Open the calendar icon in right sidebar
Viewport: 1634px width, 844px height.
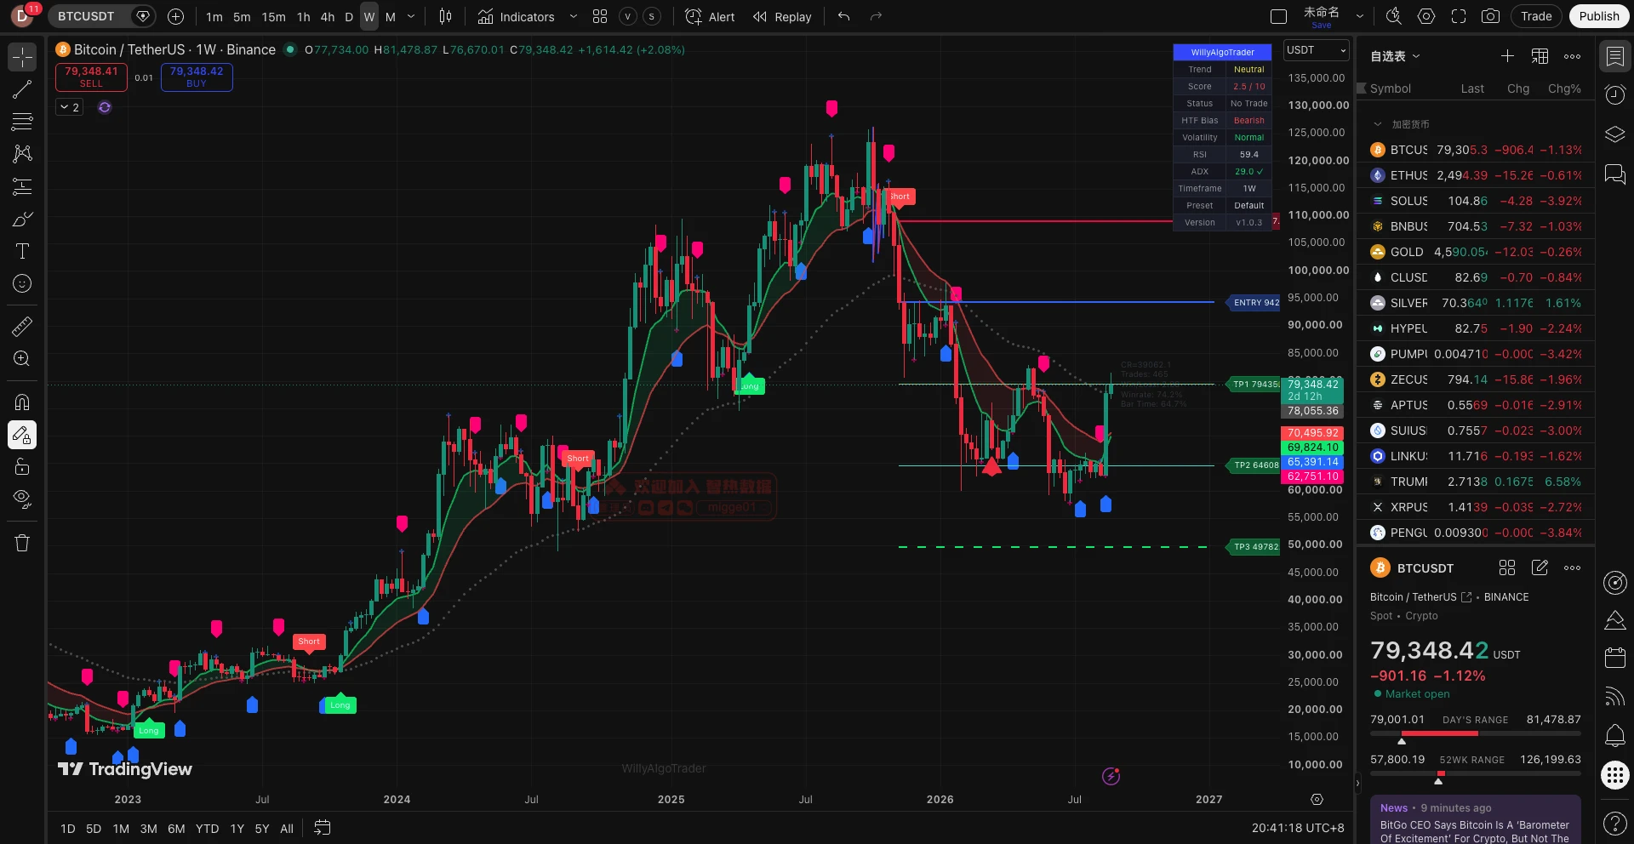(x=1615, y=658)
